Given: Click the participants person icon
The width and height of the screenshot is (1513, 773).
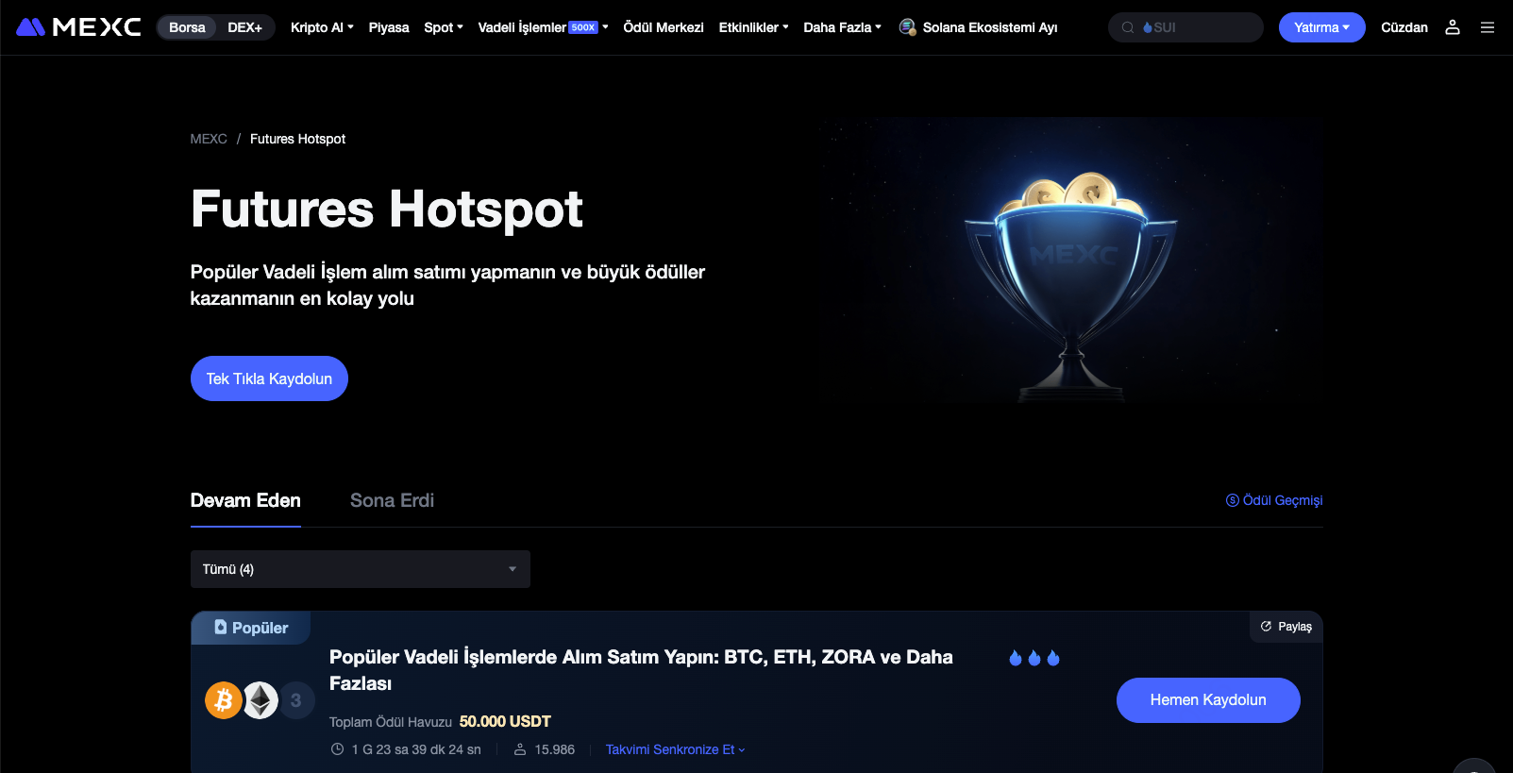Looking at the screenshot, I should 520,749.
